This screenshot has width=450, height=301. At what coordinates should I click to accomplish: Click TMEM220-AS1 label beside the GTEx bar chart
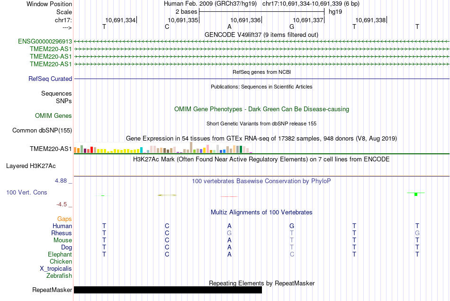[x=51, y=149]
